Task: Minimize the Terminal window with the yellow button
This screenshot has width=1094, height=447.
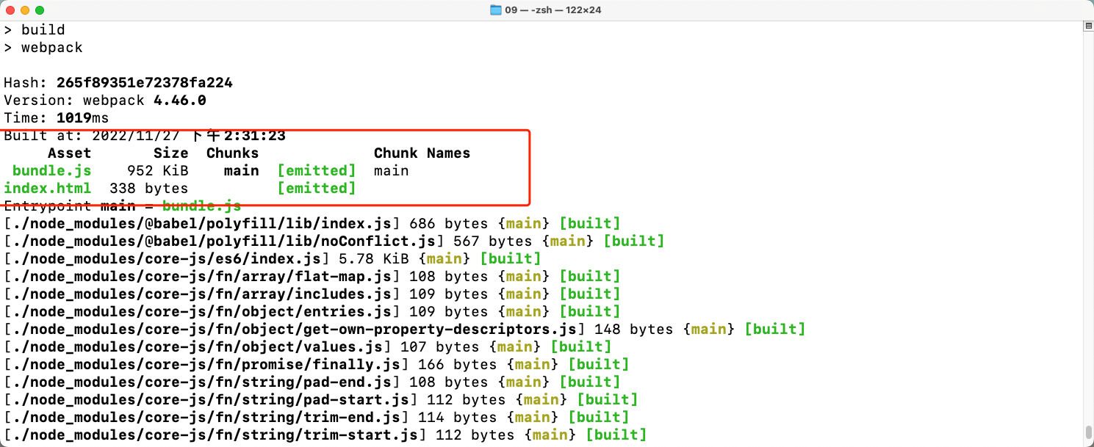Action: (25, 10)
